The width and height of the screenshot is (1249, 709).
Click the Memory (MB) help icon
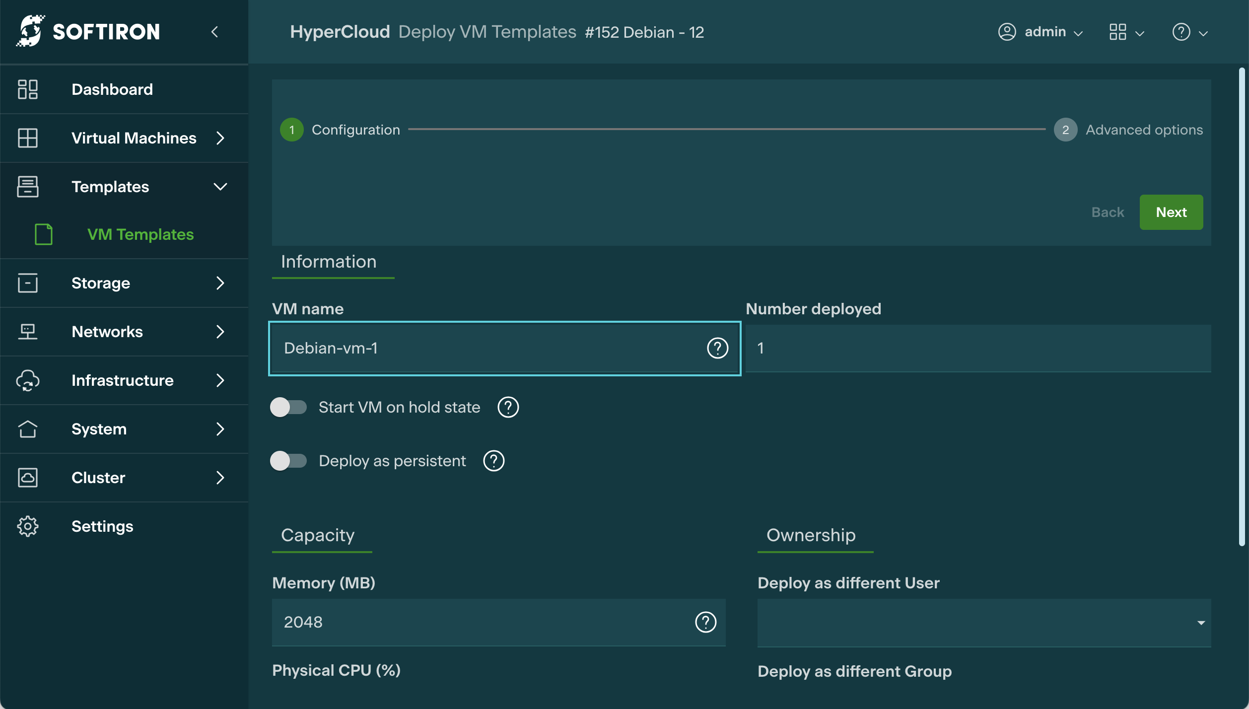pyautogui.click(x=705, y=622)
